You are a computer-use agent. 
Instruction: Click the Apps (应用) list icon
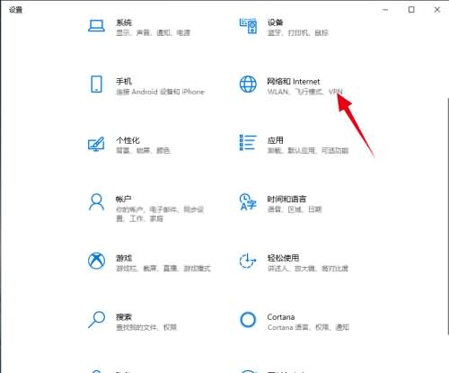(x=248, y=143)
